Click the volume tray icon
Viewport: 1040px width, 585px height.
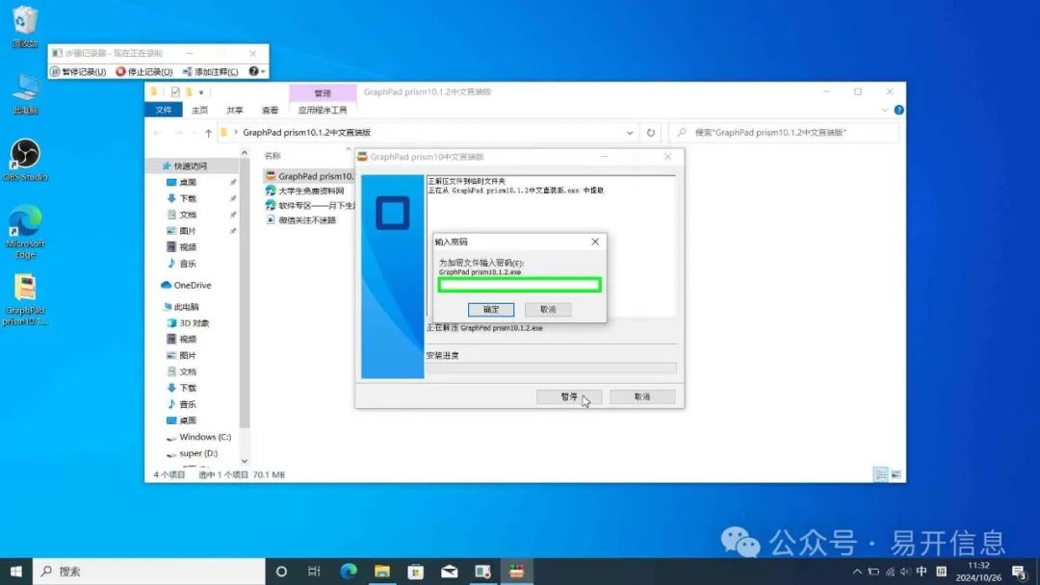tap(905, 572)
